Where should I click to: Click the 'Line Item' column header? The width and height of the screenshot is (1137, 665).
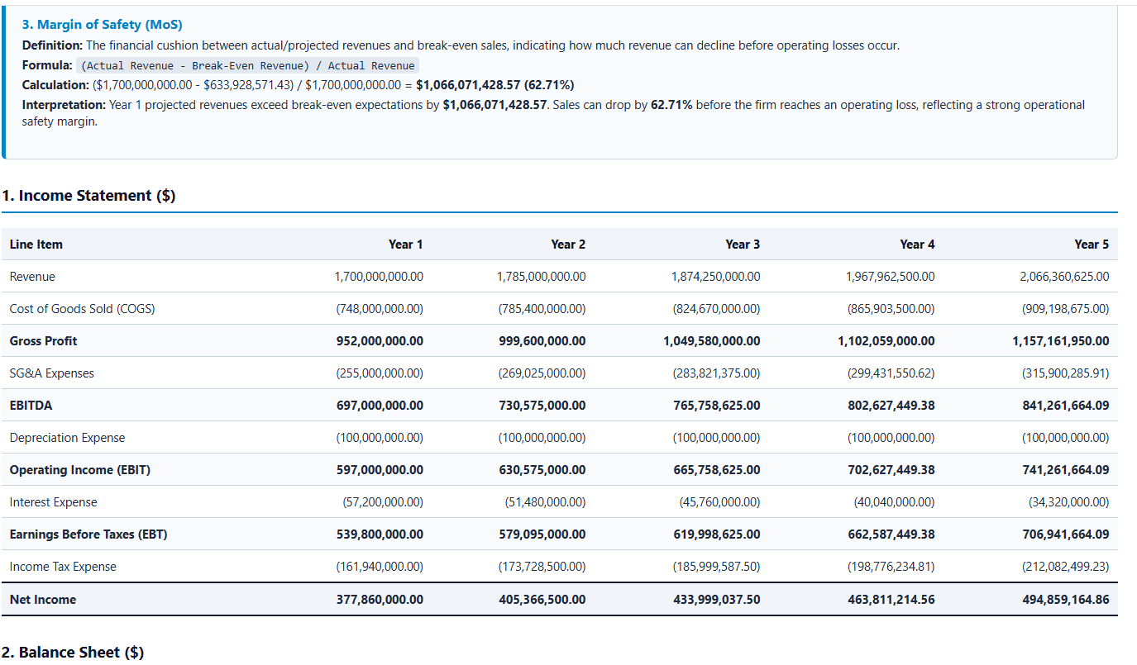[36, 245]
